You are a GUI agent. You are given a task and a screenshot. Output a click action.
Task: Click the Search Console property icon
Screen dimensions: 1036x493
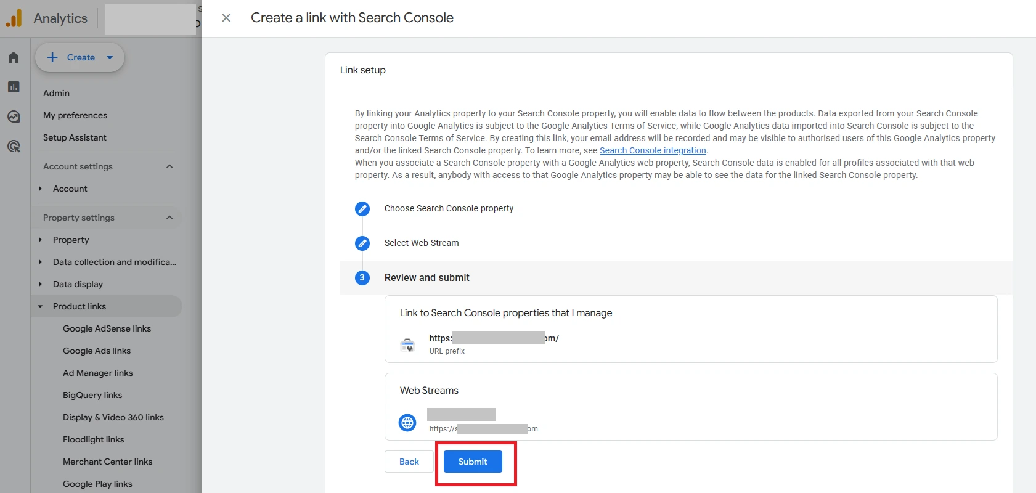click(x=407, y=344)
